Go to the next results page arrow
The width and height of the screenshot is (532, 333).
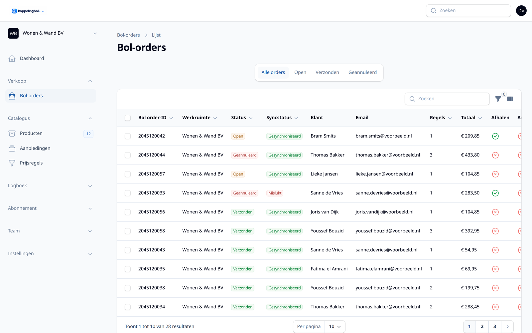[507, 327]
